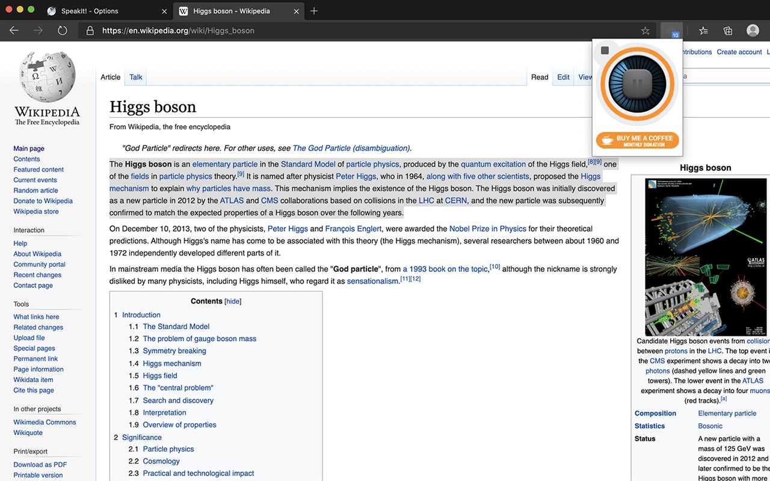
Task: Click 'along with five other scientists' link
Action: pyautogui.click(x=478, y=176)
